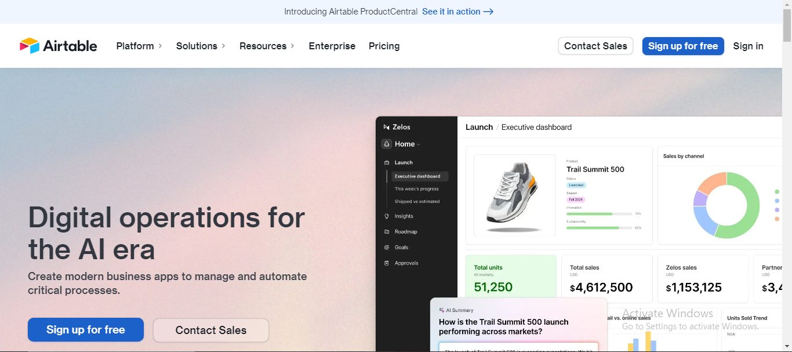This screenshot has height=352, width=792.
Task: Open "Shipped vs estimated" in the sidebar
Action: coord(417,202)
